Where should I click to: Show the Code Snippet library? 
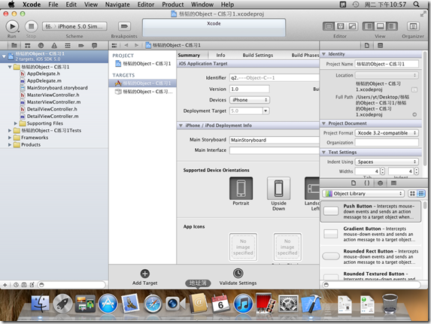[366, 183]
